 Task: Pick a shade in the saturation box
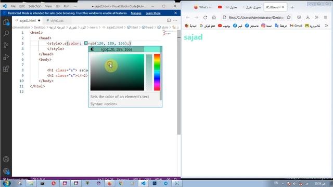(x=117, y=72)
